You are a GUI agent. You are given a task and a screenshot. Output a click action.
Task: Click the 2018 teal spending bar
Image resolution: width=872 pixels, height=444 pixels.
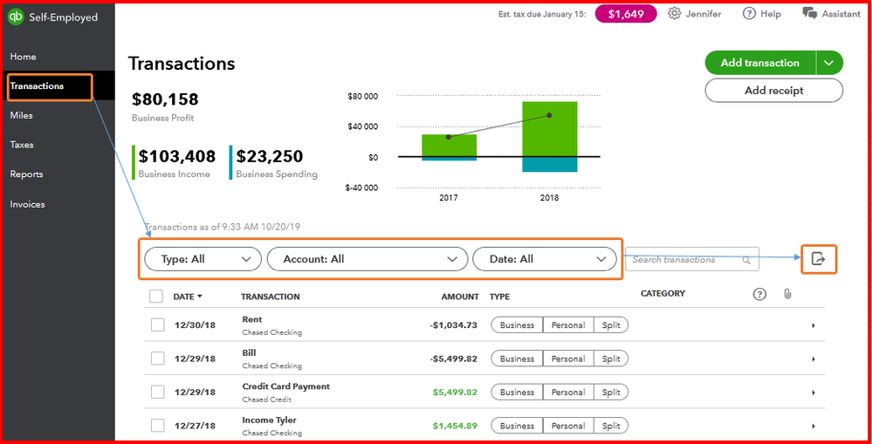click(x=549, y=165)
